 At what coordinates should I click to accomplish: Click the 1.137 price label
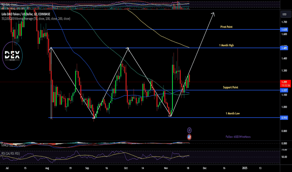(284, 90)
